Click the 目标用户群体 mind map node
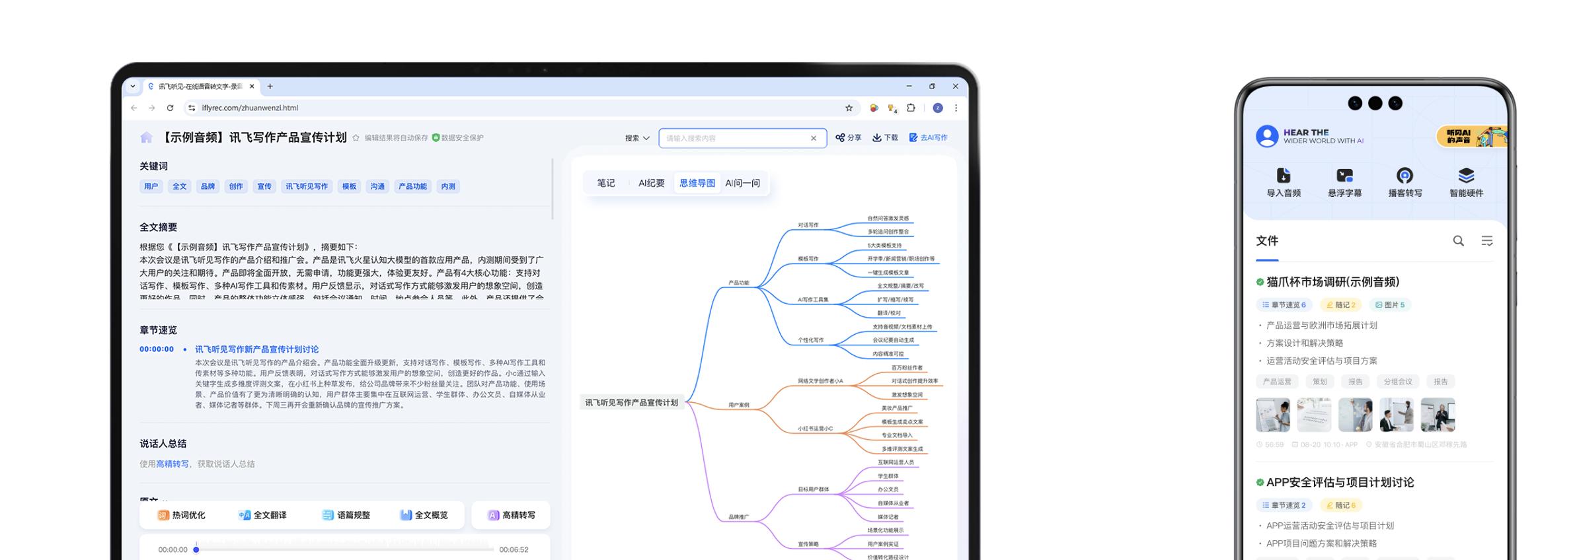Screen dimensions: 1577x560 pyautogui.click(x=814, y=489)
